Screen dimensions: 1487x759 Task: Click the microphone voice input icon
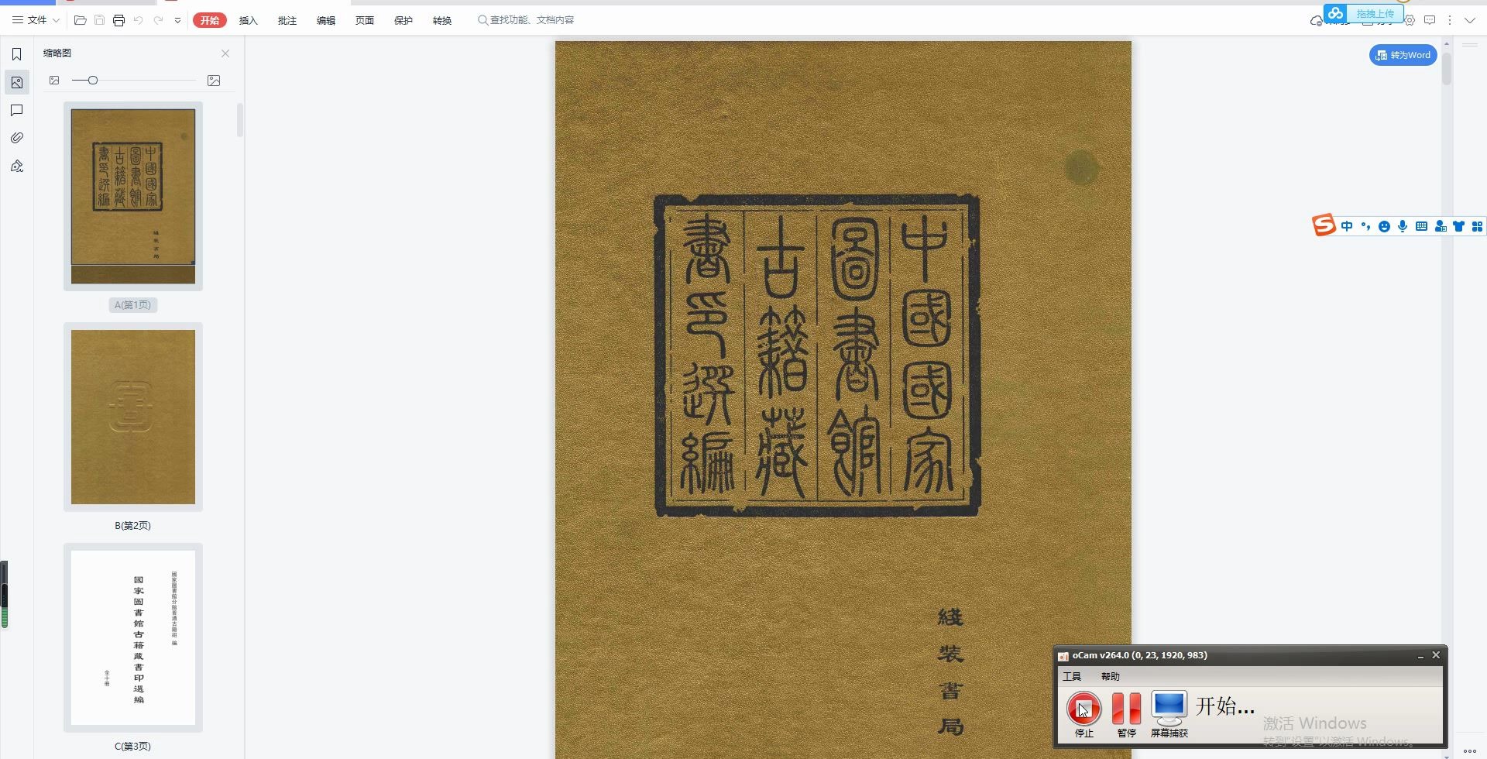click(1403, 226)
